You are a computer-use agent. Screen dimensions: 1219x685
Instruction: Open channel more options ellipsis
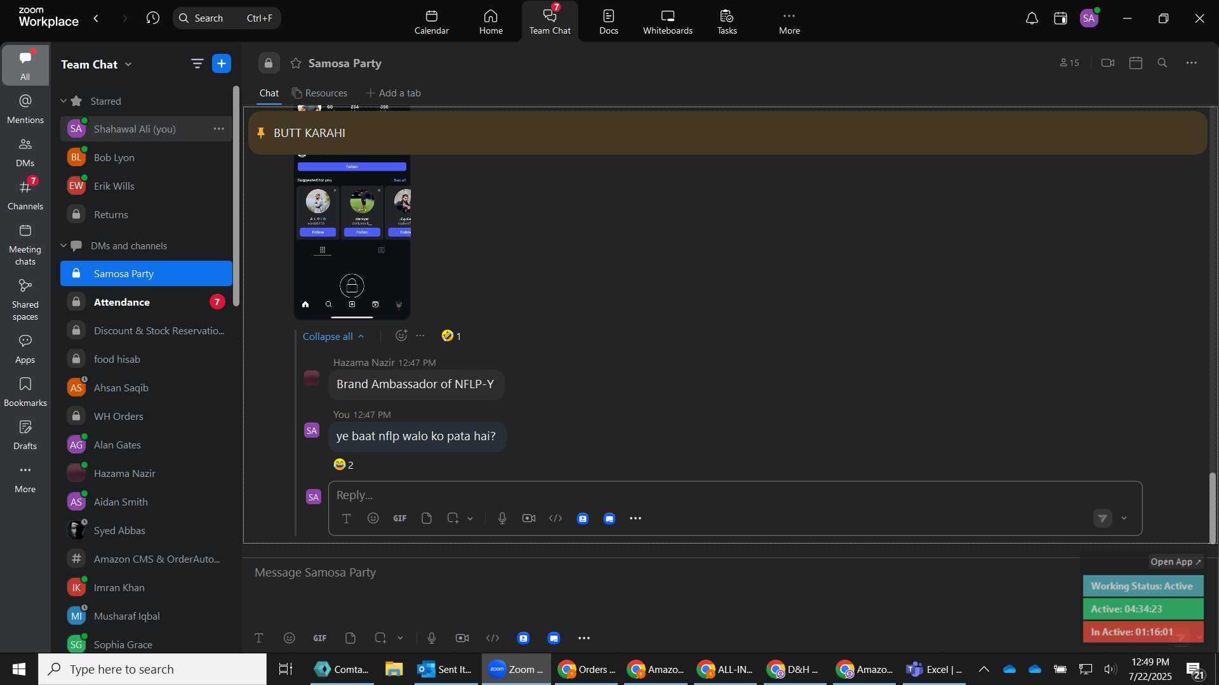1192,63
